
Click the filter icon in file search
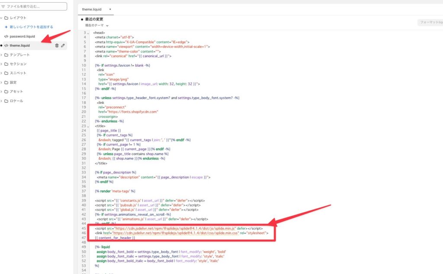click(x=3, y=6)
